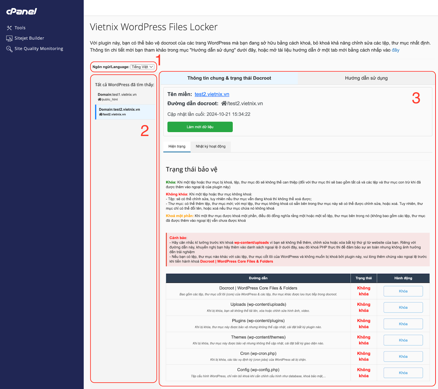Click the Cảnh báo: warning heading
This screenshot has width=438, height=389.
pyautogui.click(x=178, y=238)
